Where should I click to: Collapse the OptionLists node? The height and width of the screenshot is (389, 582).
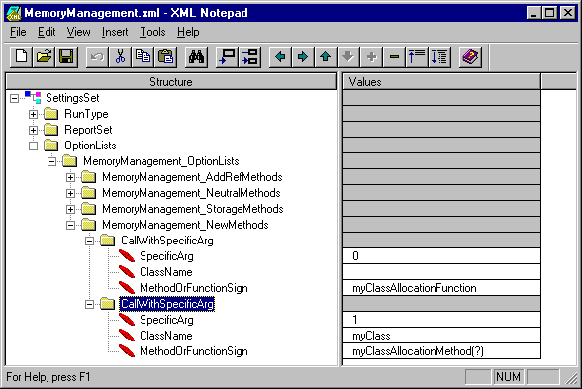click(33, 146)
